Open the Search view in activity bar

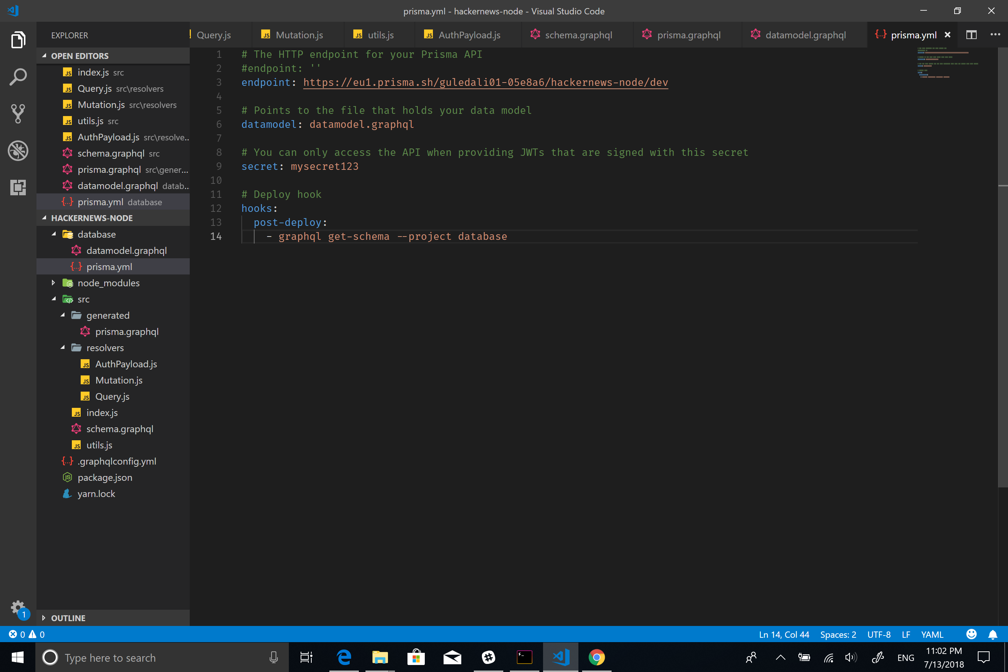(18, 77)
